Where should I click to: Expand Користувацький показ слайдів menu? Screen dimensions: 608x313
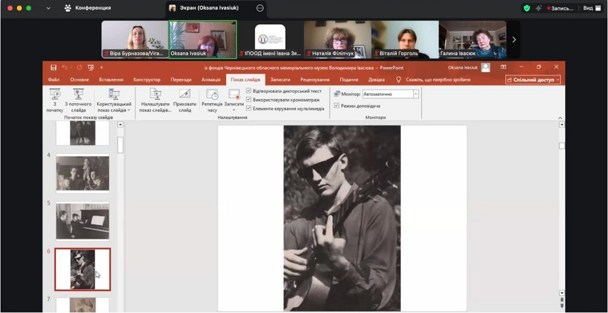pyautogui.click(x=114, y=100)
